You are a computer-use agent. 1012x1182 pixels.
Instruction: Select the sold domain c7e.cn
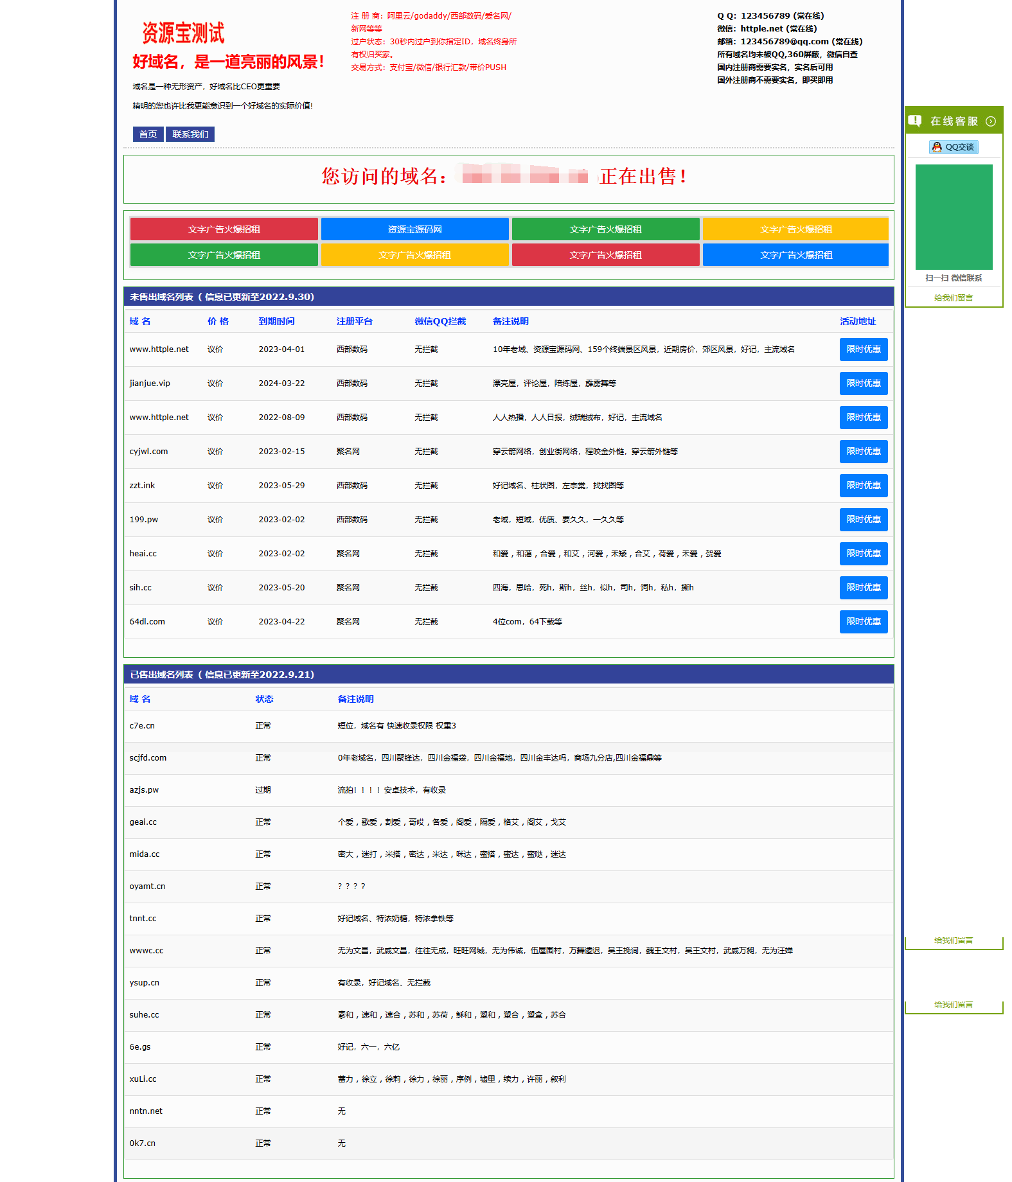coord(142,726)
